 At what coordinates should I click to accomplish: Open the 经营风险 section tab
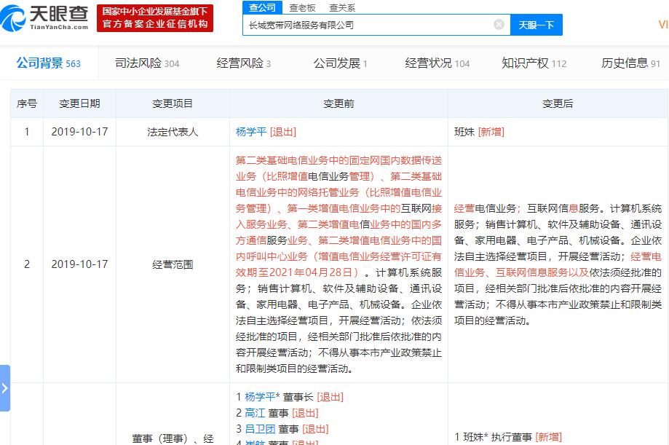pos(240,63)
